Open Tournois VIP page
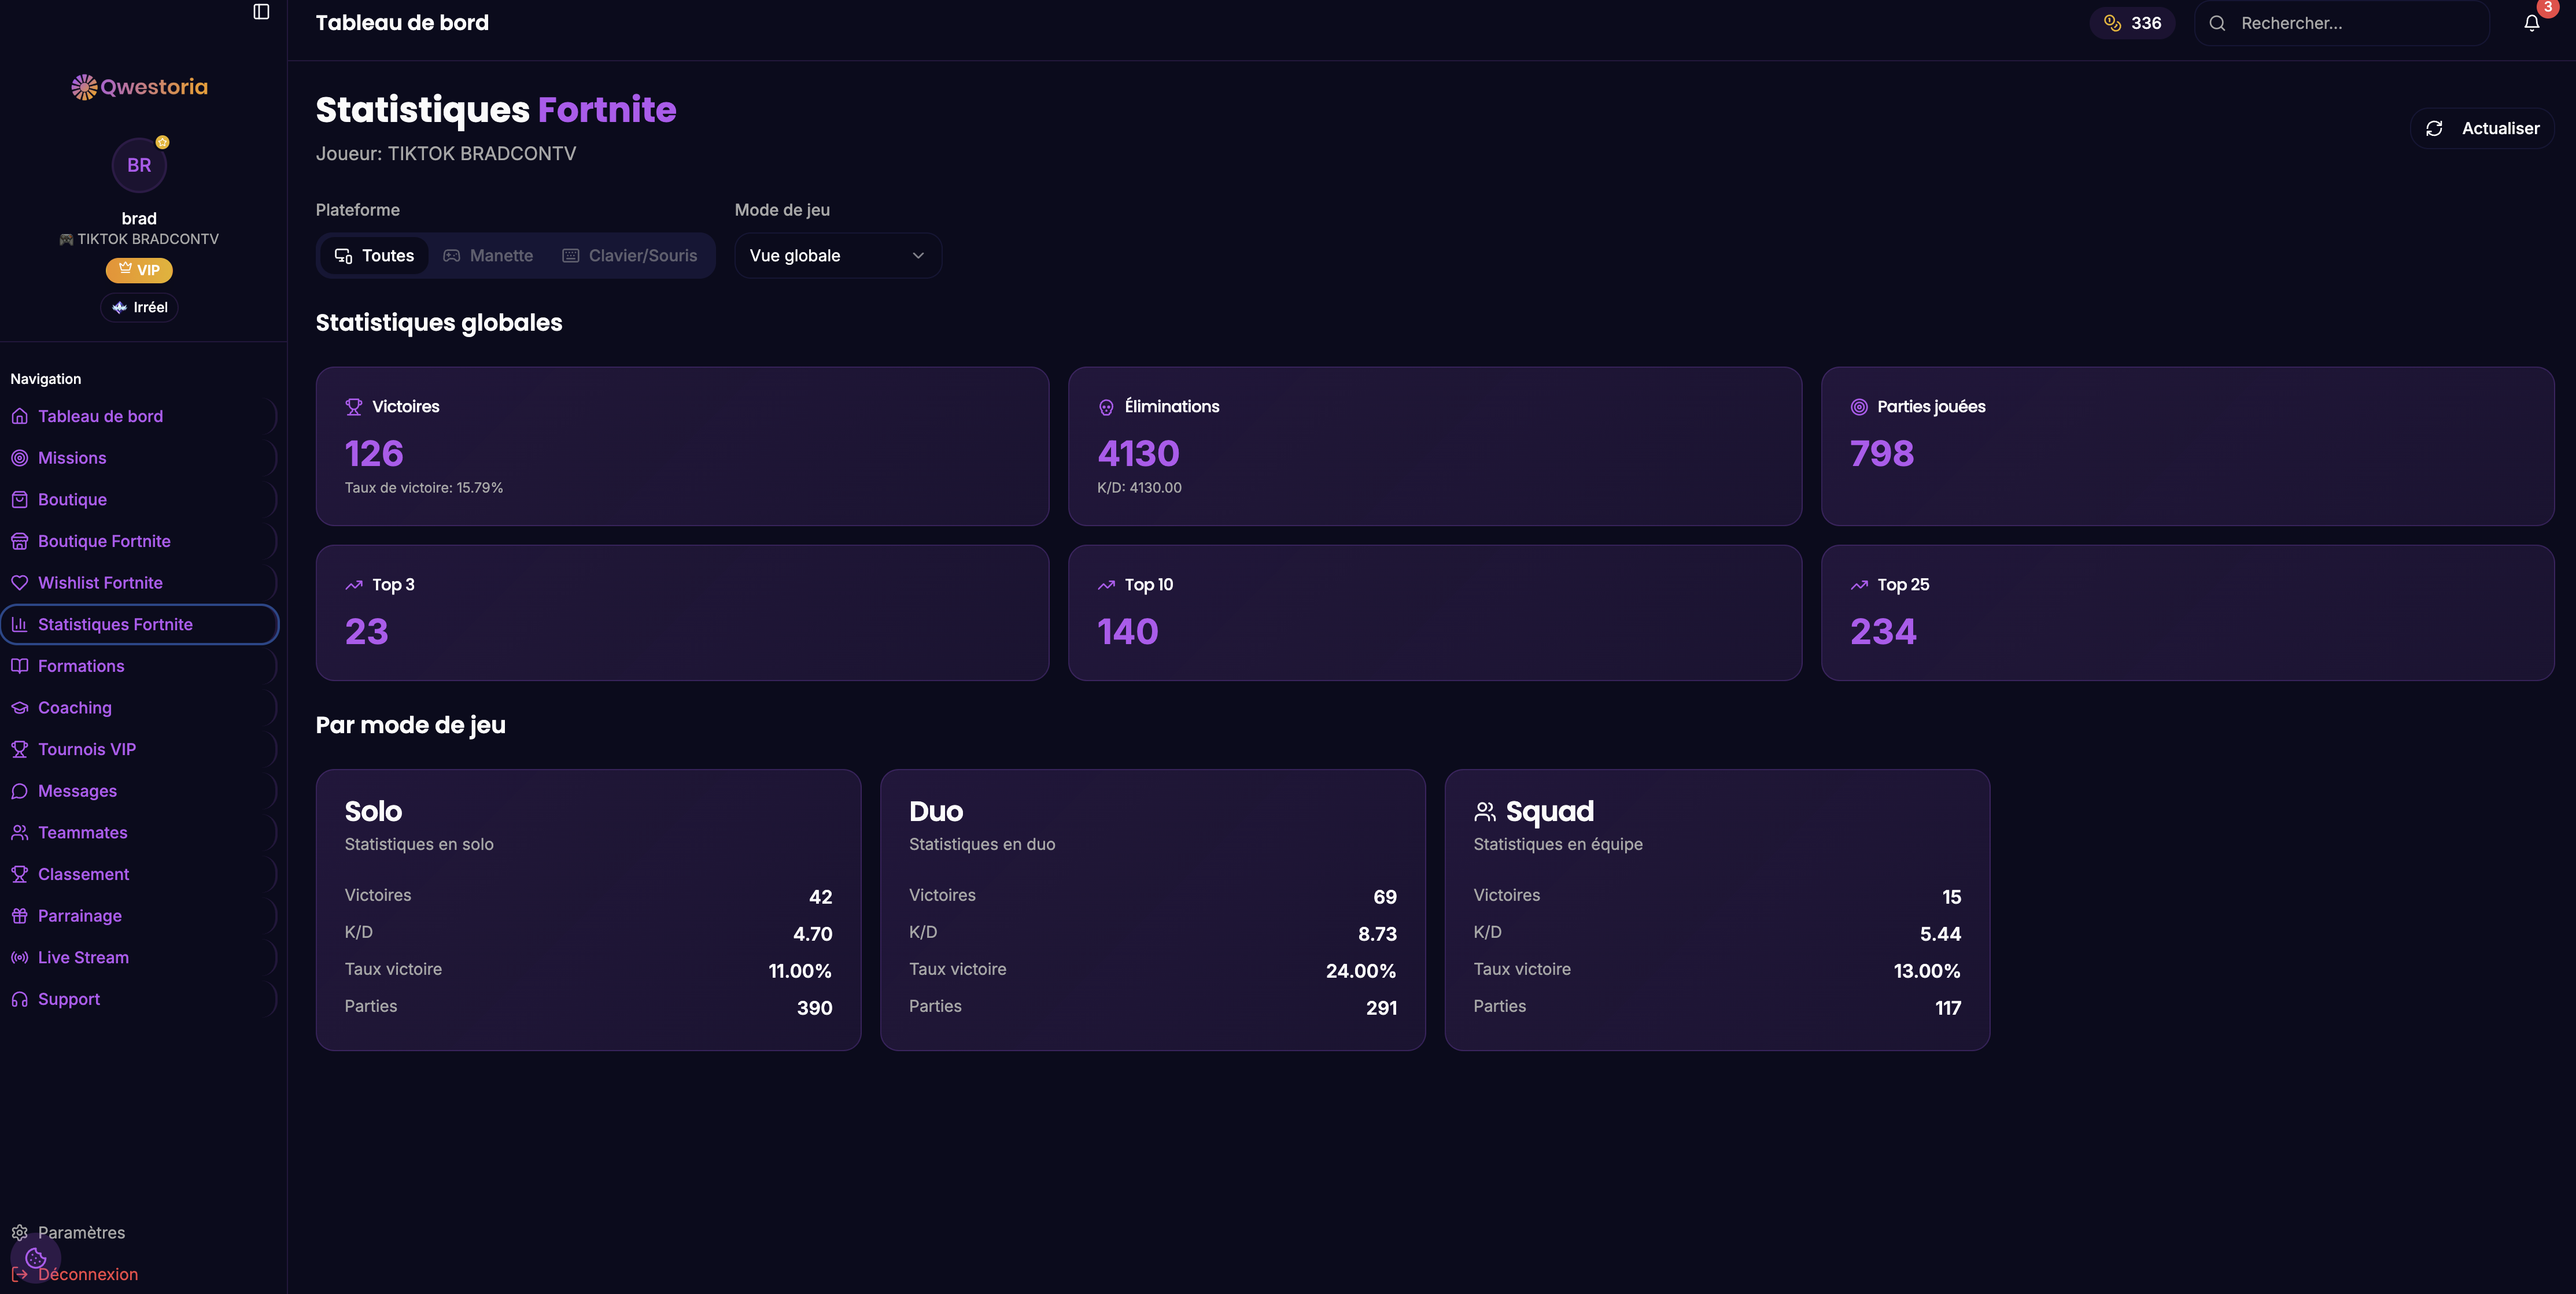The width and height of the screenshot is (2576, 1294). 139,749
